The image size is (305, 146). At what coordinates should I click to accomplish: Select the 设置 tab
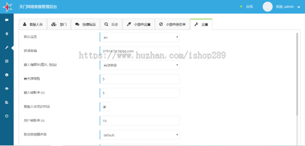[x=201, y=24]
